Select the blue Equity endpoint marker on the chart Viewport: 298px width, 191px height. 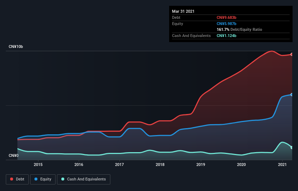(292, 95)
